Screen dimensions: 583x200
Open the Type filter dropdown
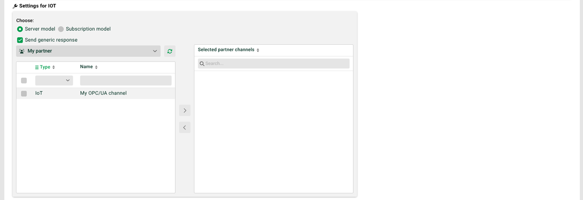(x=54, y=80)
